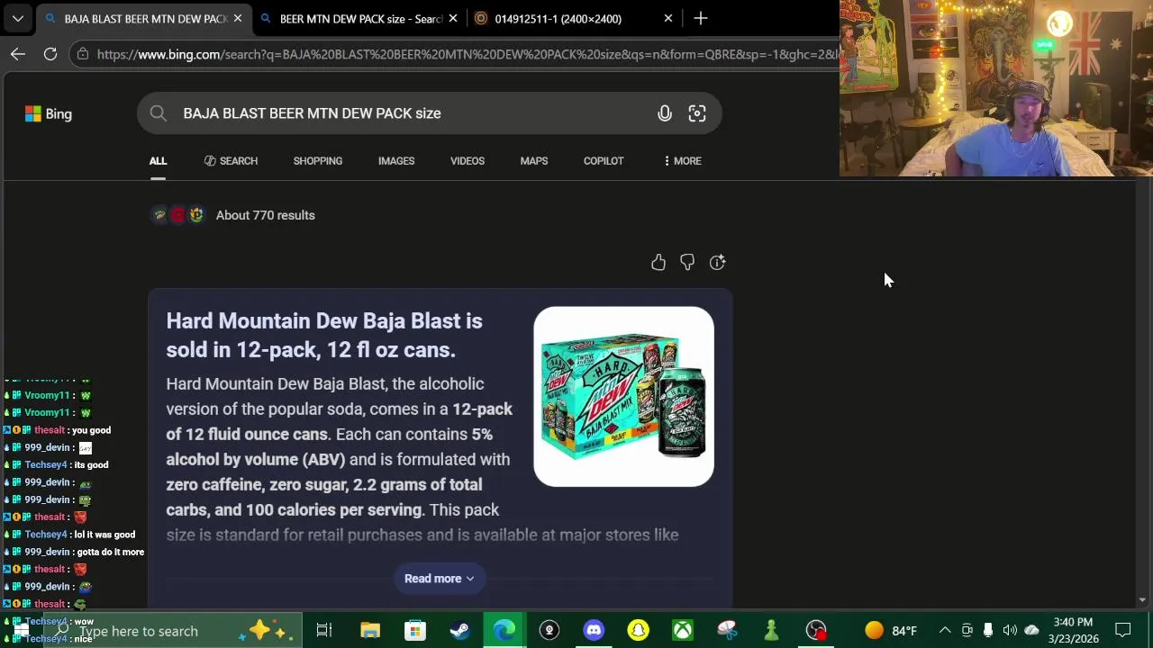1153x648 pixels.
Task: Dislike the answer with thumbs down
Action: [687, 263]
